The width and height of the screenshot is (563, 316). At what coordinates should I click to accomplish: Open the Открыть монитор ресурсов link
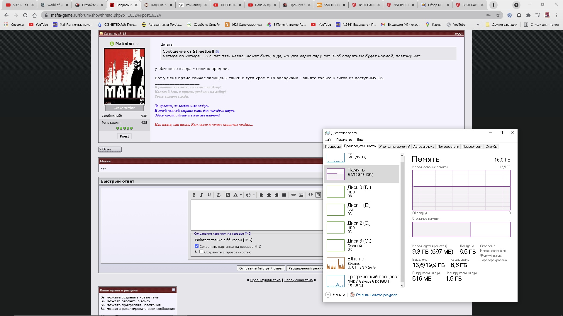[x=376, y=295]
